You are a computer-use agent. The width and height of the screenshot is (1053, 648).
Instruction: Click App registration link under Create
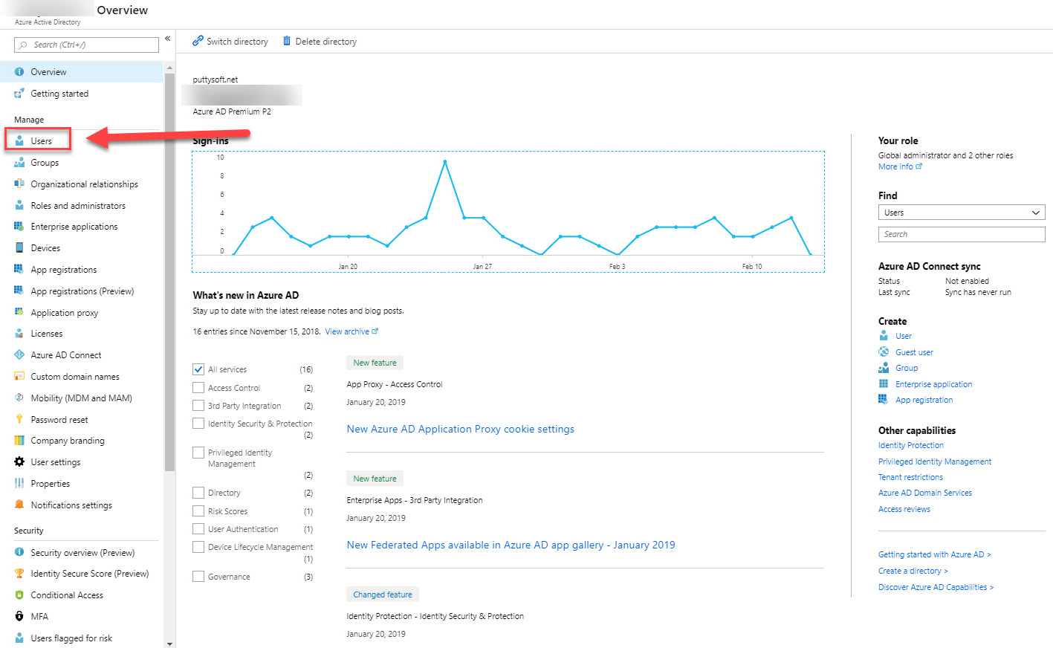coord(924,400)
